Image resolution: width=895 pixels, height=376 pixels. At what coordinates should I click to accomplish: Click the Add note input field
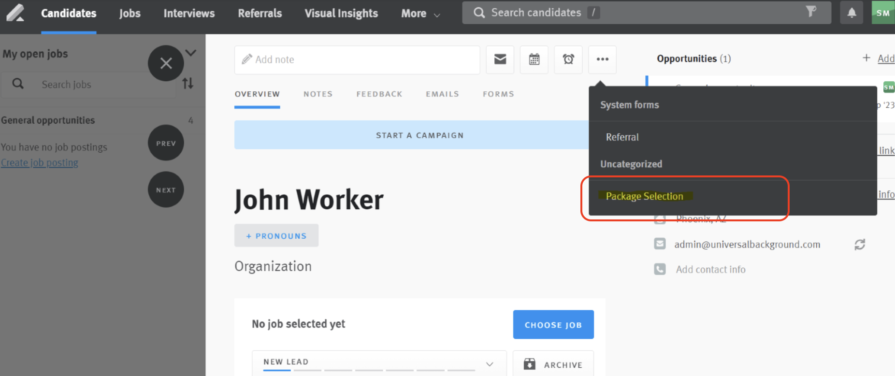point(357,59)
